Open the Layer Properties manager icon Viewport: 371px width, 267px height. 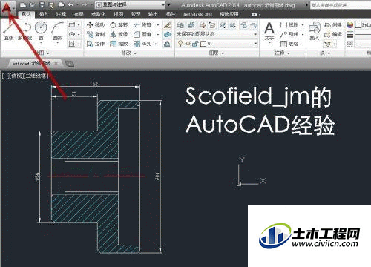180,24
